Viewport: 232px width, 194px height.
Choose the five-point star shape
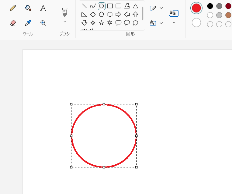click(x=102, y=23)
